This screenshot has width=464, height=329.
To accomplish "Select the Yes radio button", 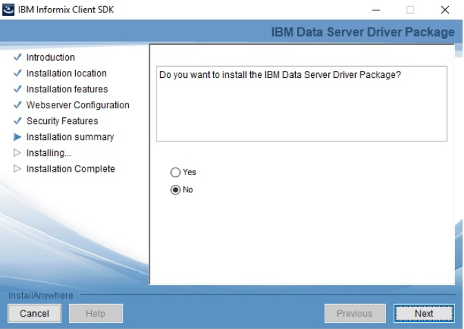I will click(175, 173).
